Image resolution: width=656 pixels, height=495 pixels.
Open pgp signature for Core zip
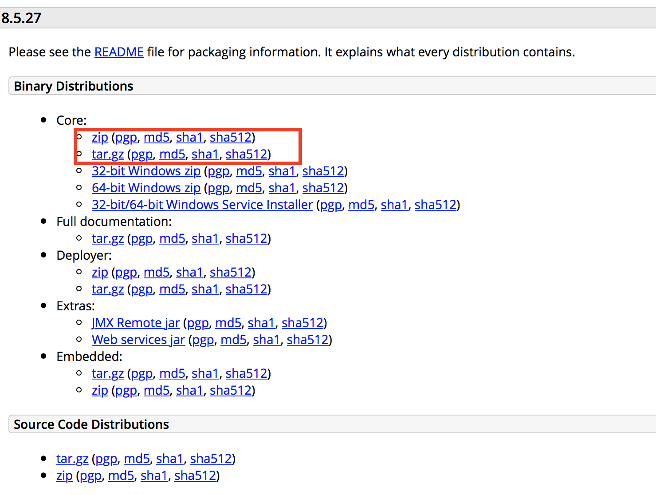click(x=126, y=138)
